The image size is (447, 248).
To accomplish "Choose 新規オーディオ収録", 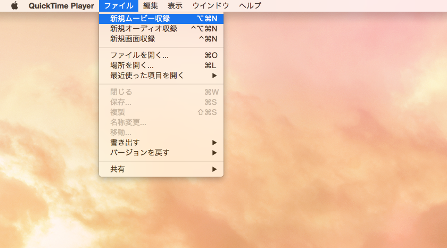I will pyautogui.click(x=161, y=29).
